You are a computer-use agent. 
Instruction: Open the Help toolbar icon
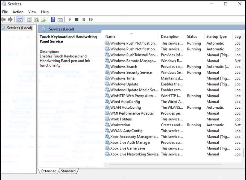(x=53, y=20)
